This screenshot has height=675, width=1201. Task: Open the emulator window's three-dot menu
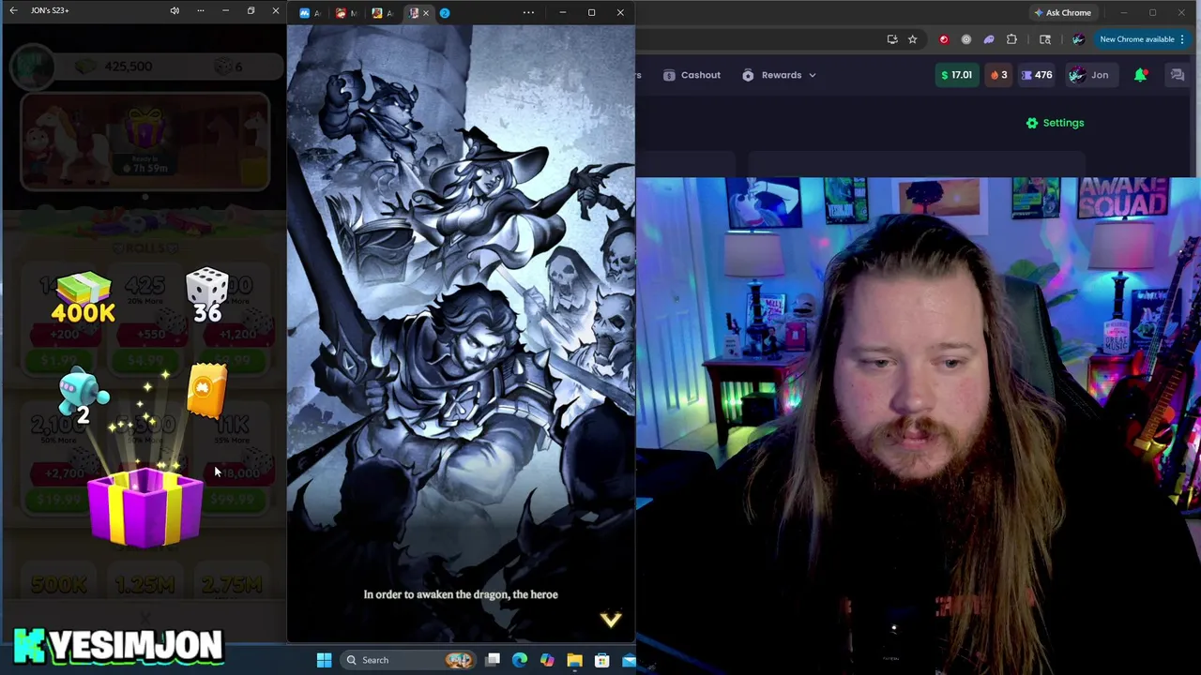click(528, 12)
